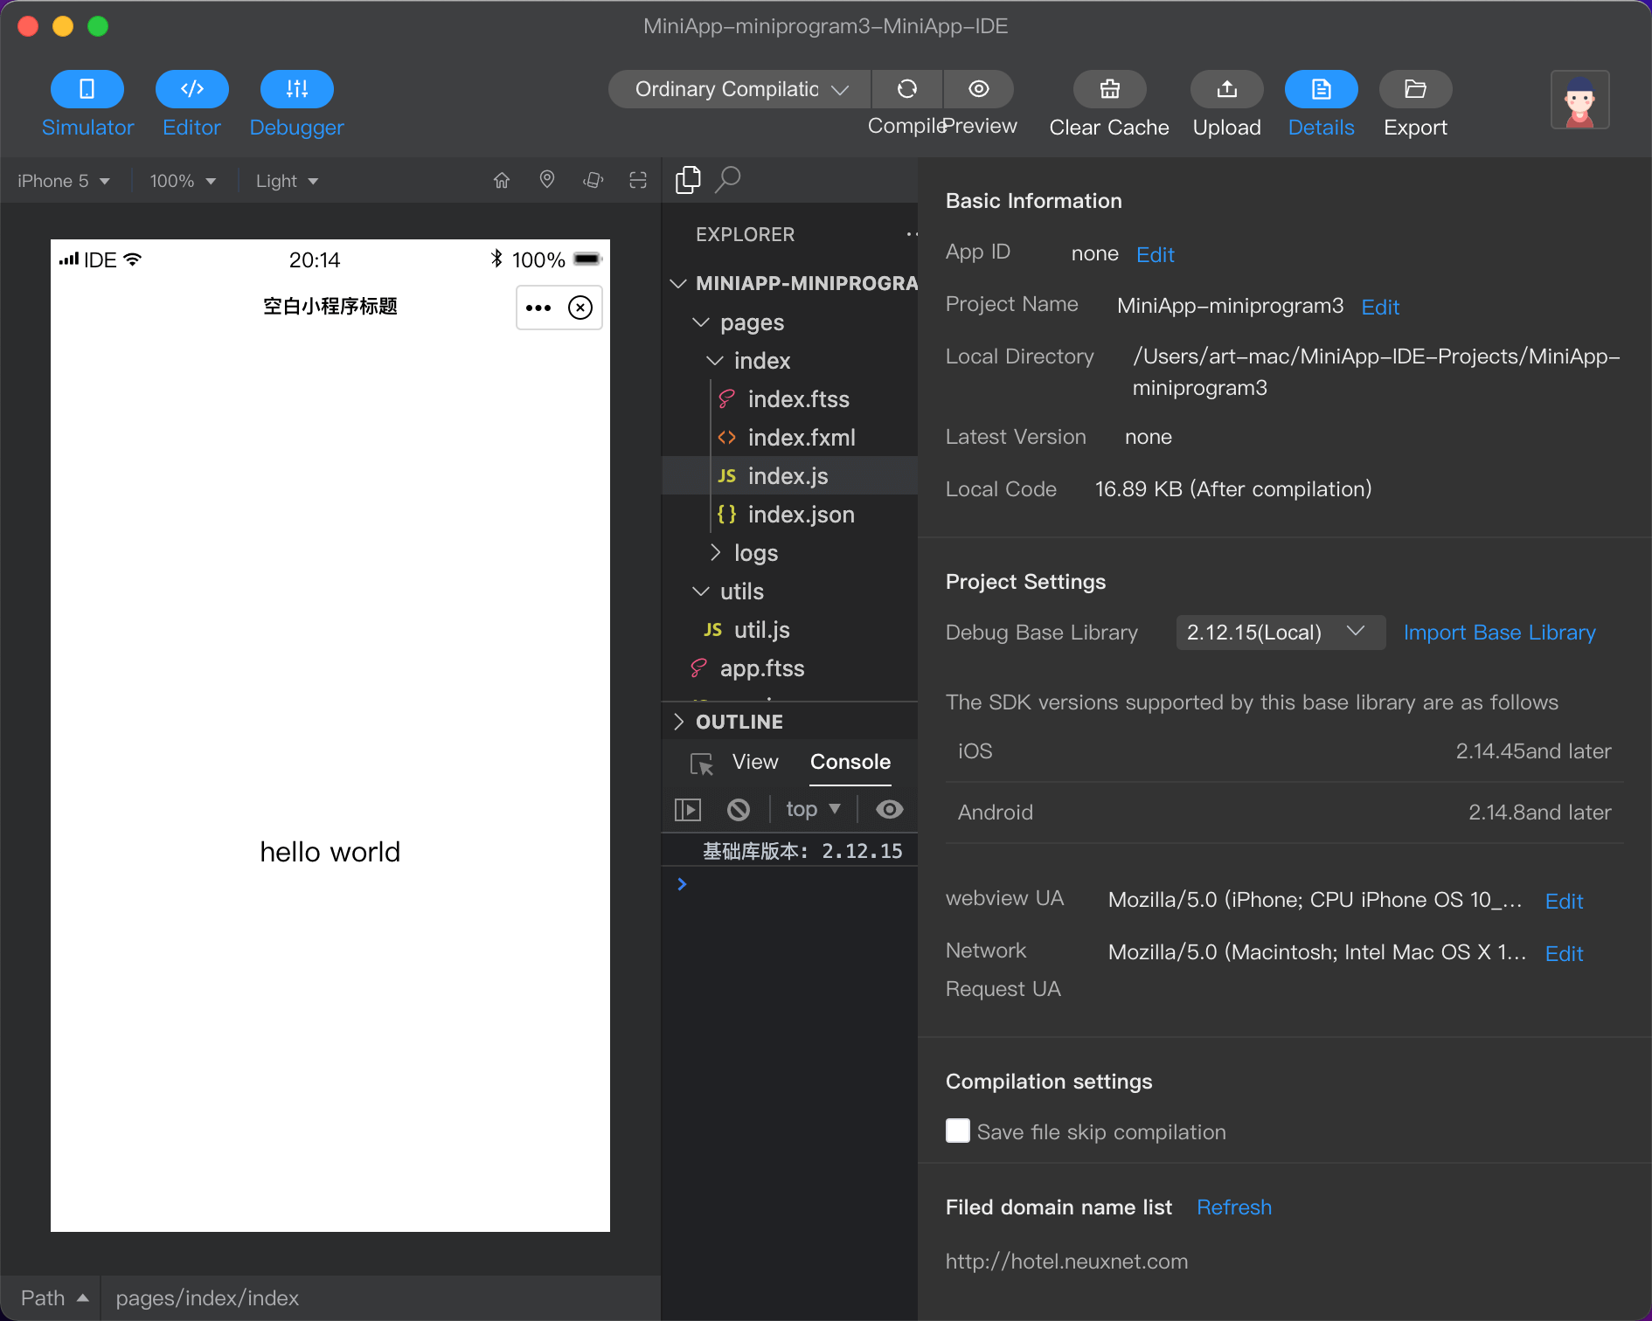Collapse the pages folder
Screen dimensions: 1652x1321
[x=701, y=322]
